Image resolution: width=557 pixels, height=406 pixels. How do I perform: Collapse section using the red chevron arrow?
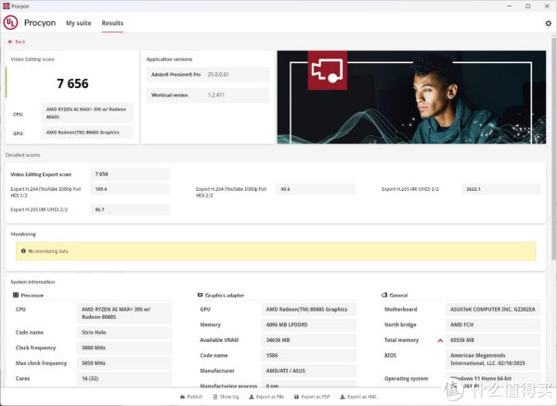tap(440, 340)
